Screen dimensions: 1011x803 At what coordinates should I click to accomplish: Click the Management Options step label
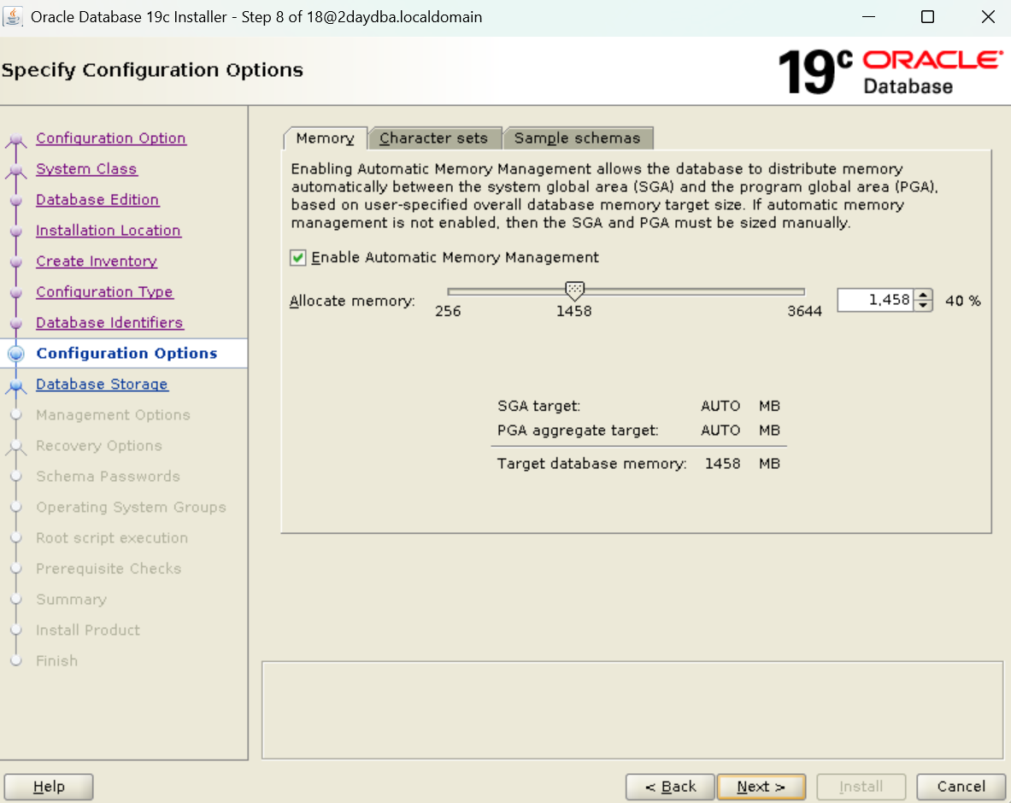[113, 415]
